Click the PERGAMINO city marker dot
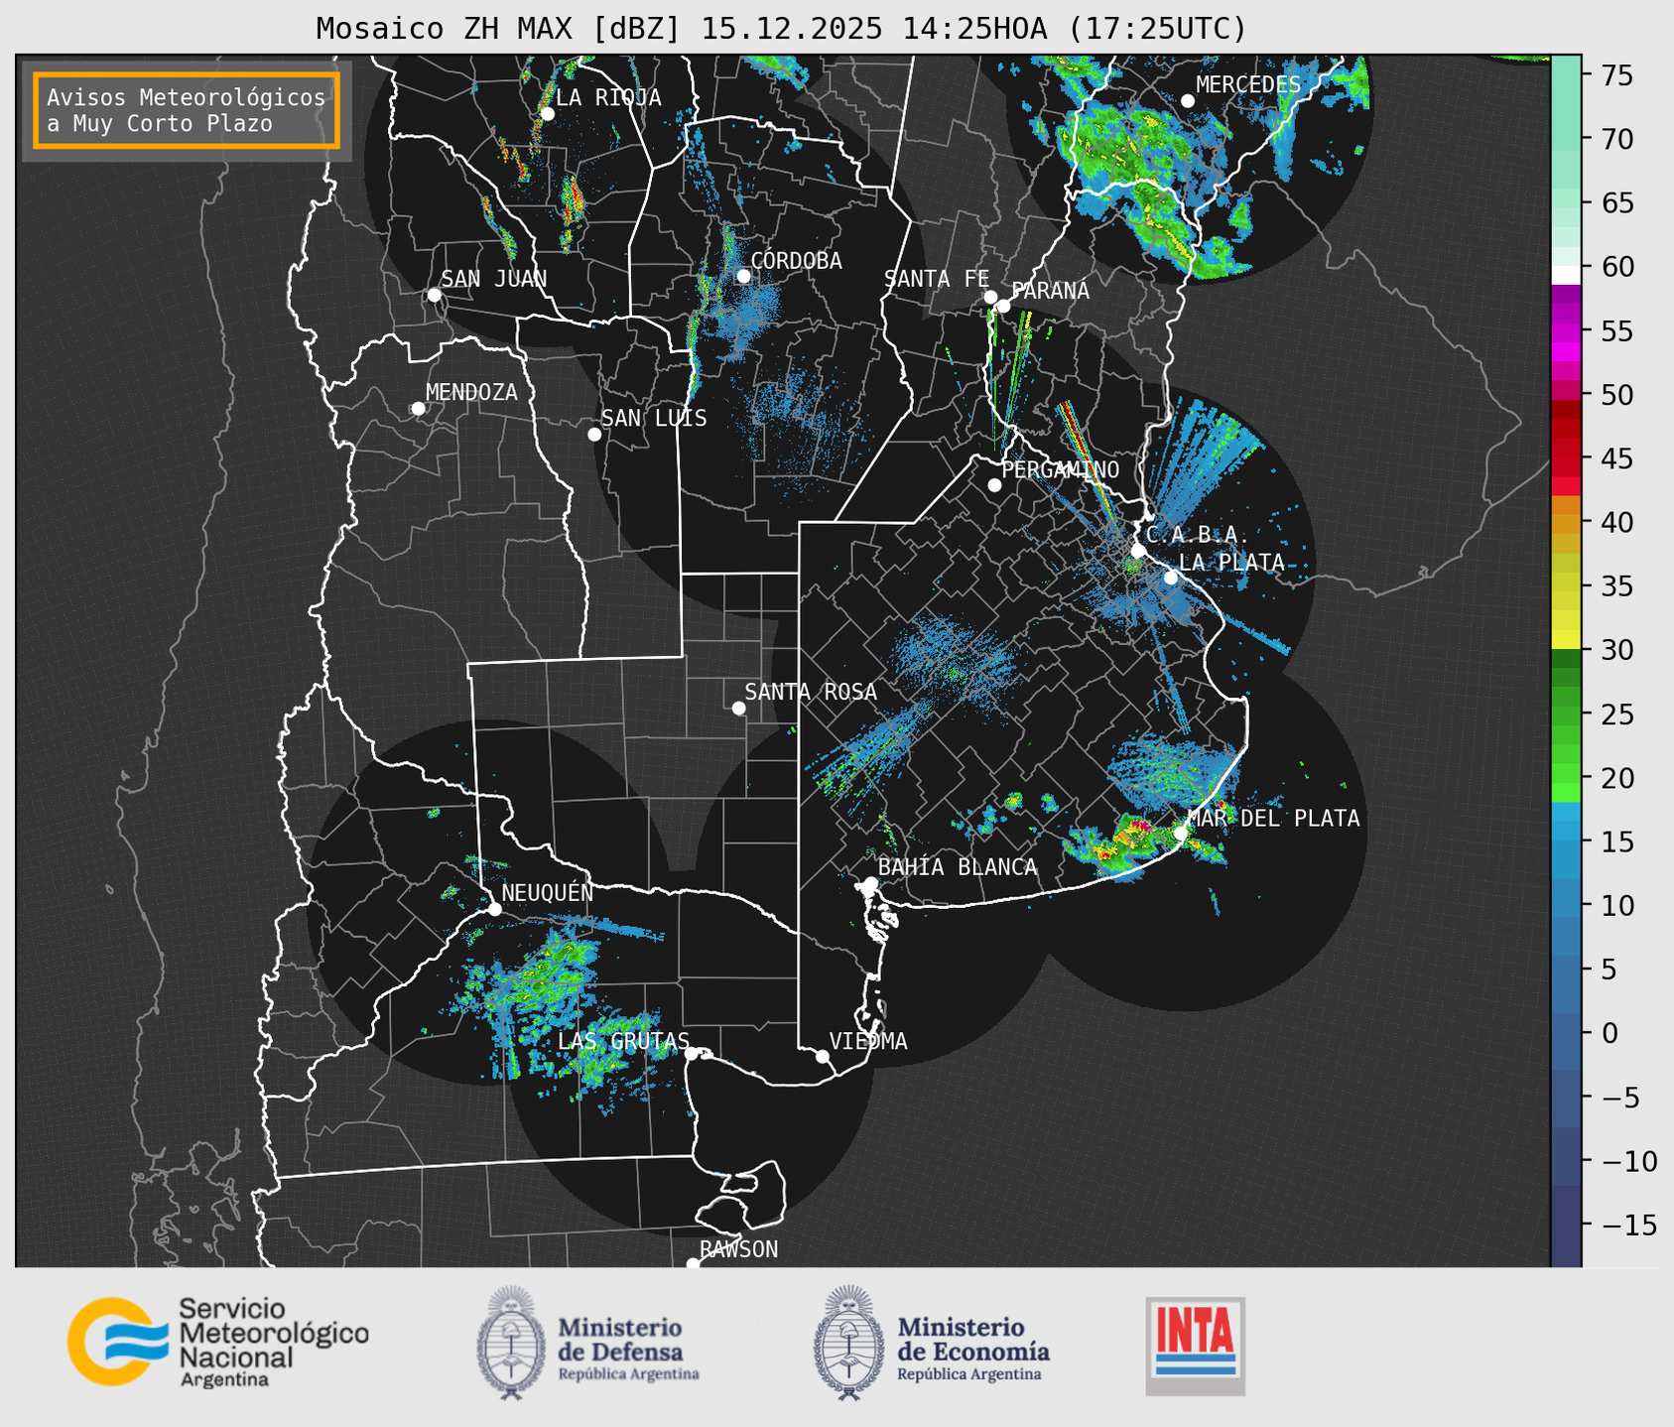Viewport: 1674px width, 1427px height. [994, 485]
